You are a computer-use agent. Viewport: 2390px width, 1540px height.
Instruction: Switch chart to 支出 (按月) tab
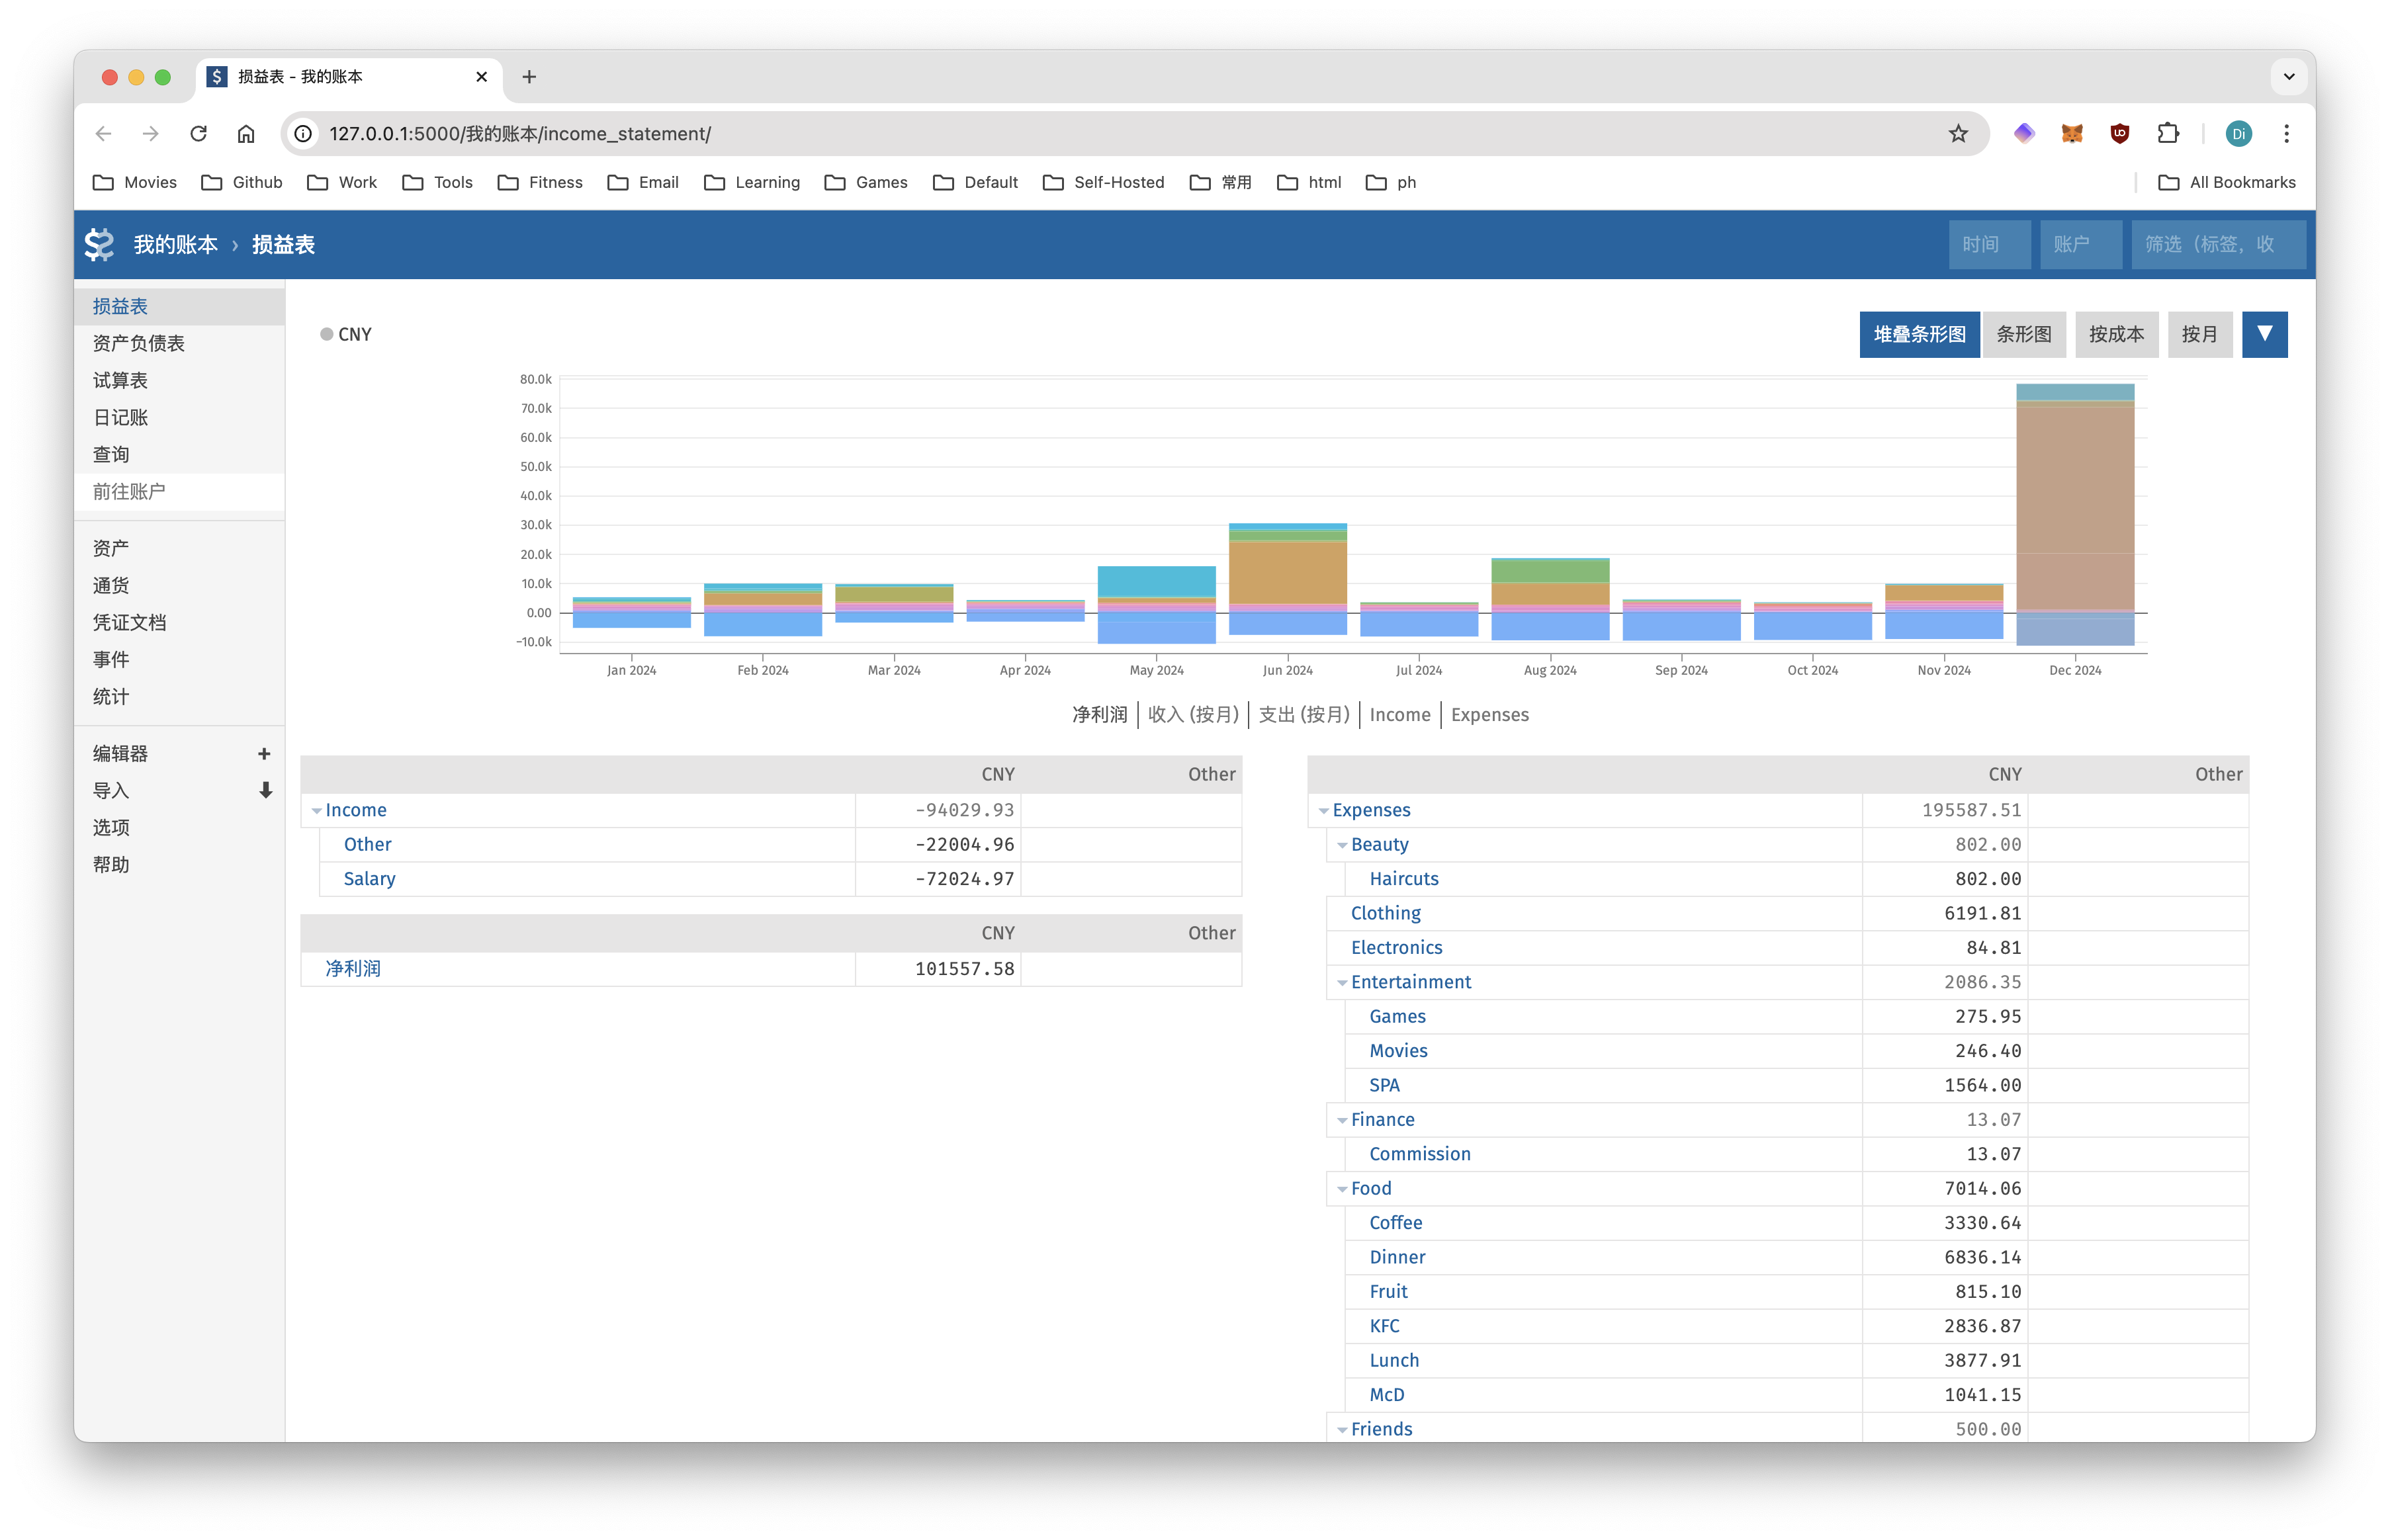click(1303, 715)
